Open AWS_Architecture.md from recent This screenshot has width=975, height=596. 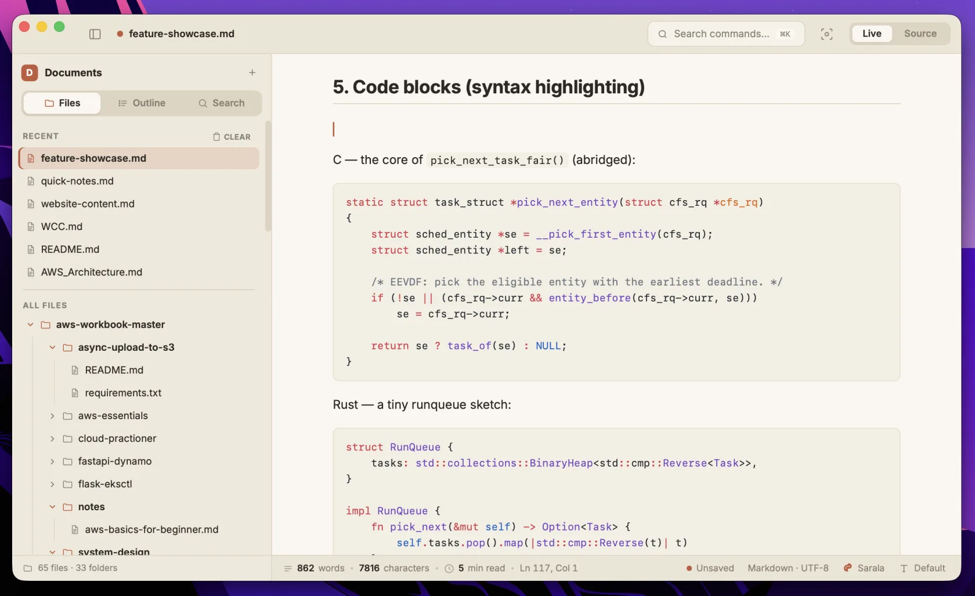pos(139,272)
